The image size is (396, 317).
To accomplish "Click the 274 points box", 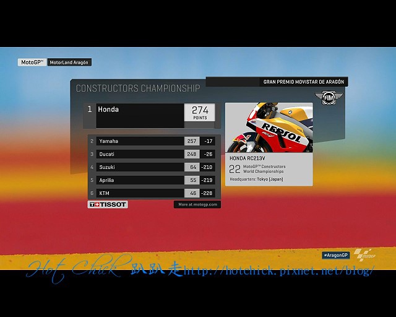I will [200, 112].
